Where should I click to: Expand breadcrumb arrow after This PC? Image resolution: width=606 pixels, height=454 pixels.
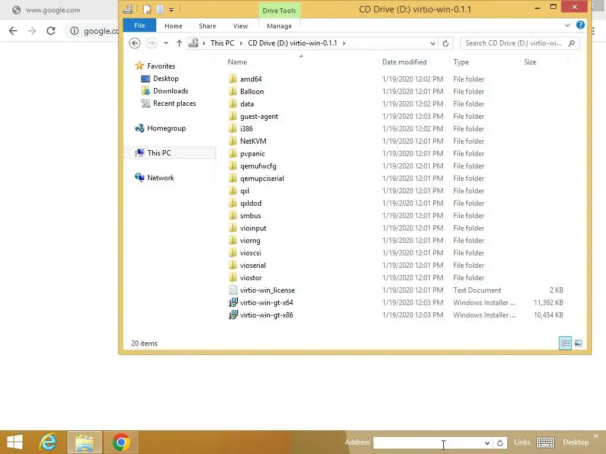[x=241, y=43]
